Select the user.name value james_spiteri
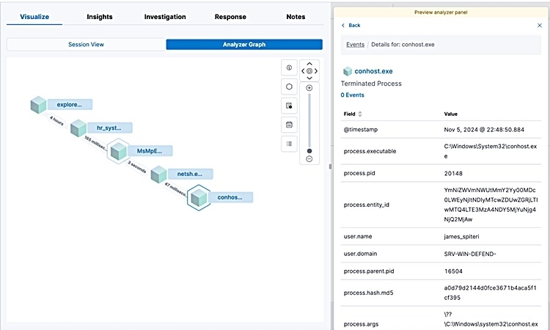The image size is (550, 330). point(461,237)
